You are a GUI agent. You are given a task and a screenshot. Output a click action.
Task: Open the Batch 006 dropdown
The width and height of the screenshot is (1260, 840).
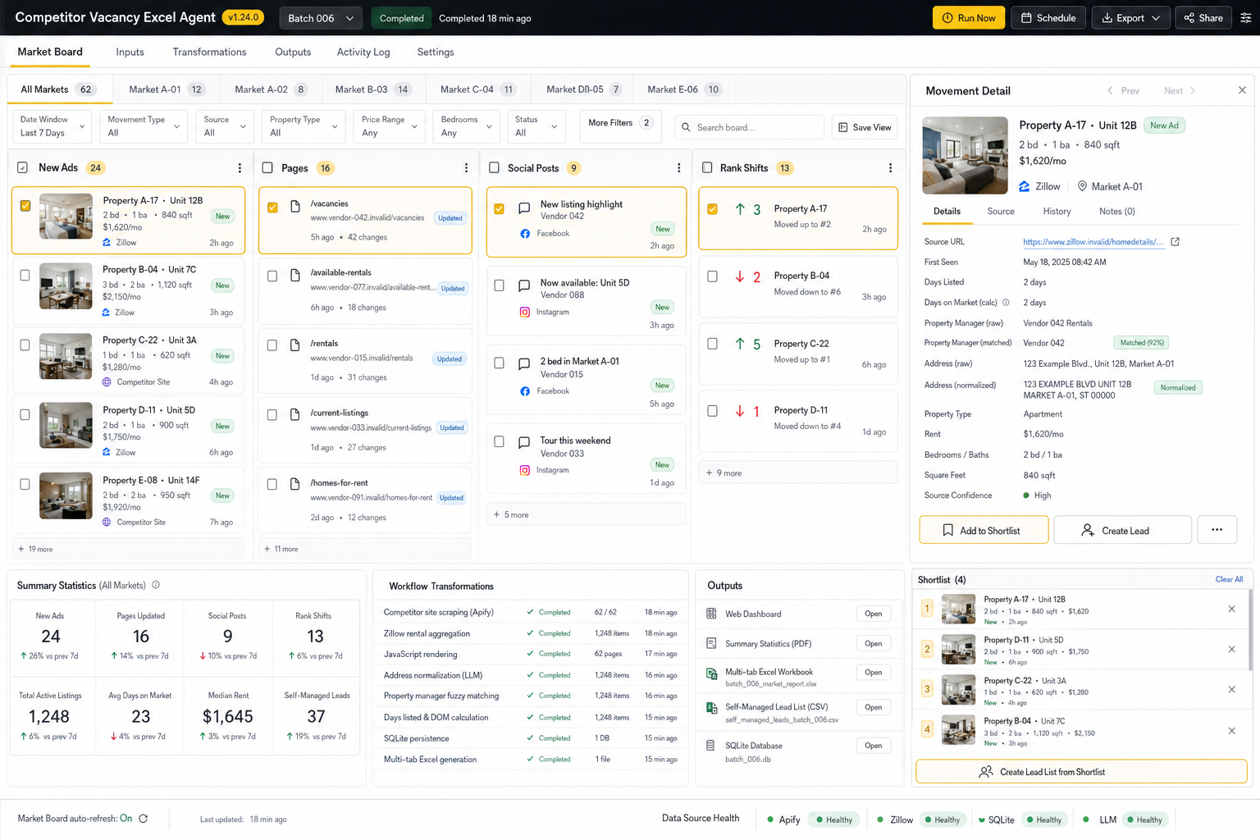[321, 18]
